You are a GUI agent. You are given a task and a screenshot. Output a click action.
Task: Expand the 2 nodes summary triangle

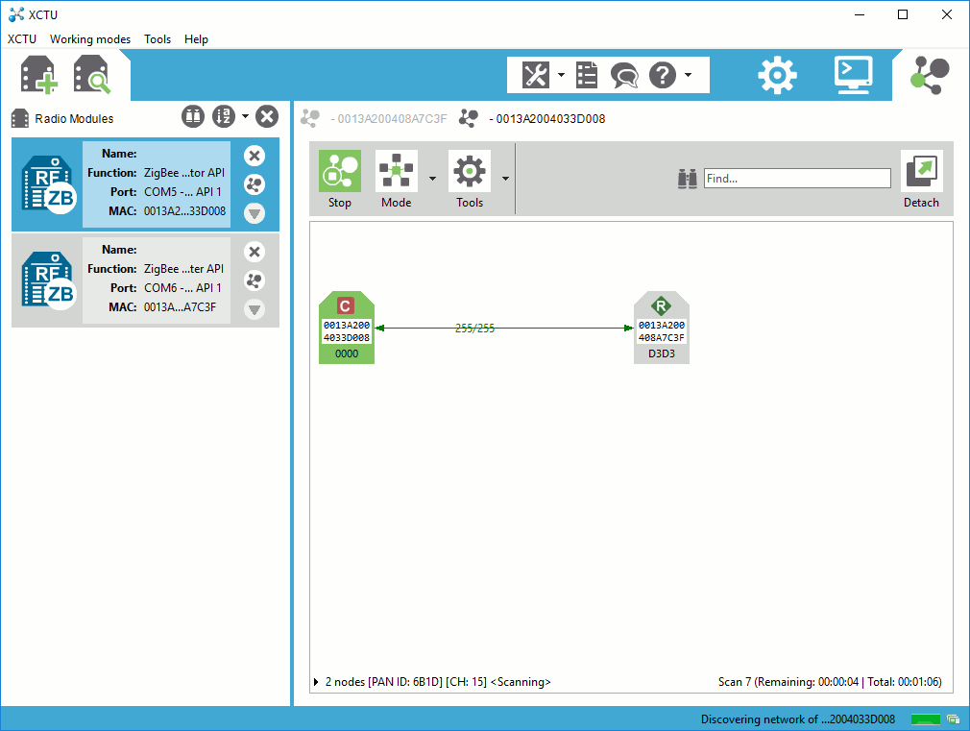(x=316, y=681)
